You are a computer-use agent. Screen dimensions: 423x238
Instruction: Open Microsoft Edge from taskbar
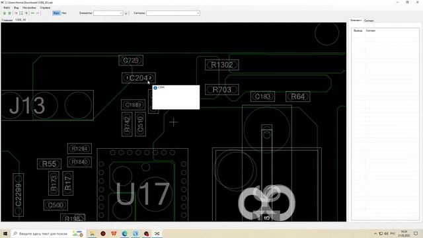pyautogui.click(x=124, y=233)
